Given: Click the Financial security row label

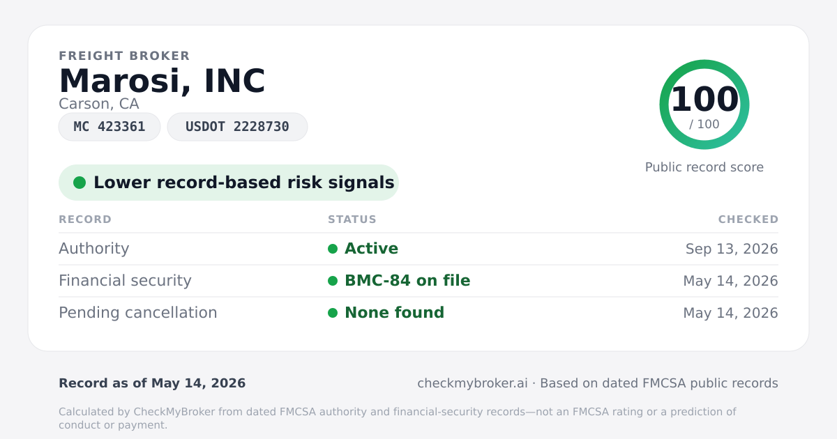Looking at the screenshot, I should tap(125, 281).
